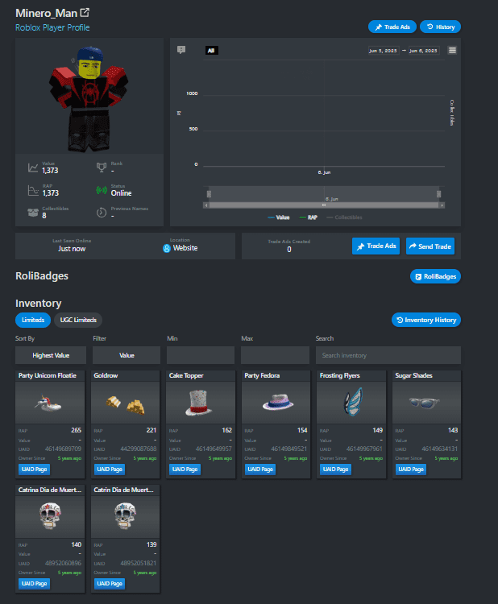
Task: Click the Sugar Shades item title
Action: (414, 375)
